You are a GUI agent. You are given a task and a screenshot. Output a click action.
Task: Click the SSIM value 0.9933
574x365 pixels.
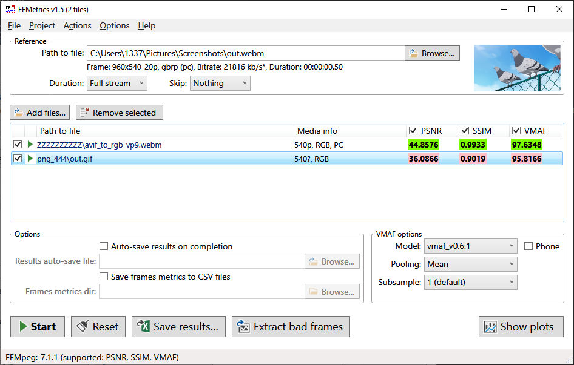click(473, 145)
